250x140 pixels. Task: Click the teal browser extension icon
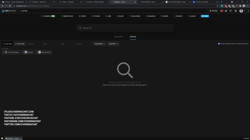(222, 6)
